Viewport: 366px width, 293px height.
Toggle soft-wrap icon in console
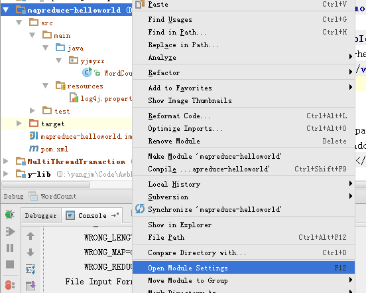click(x=30, y=269)
